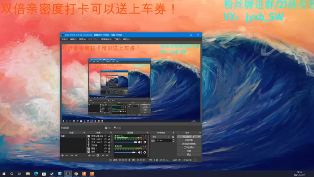Open the 场景集合(S) menu
Image resolution: width=314 pixels, height=177 pixels.
tap(106, 39)
